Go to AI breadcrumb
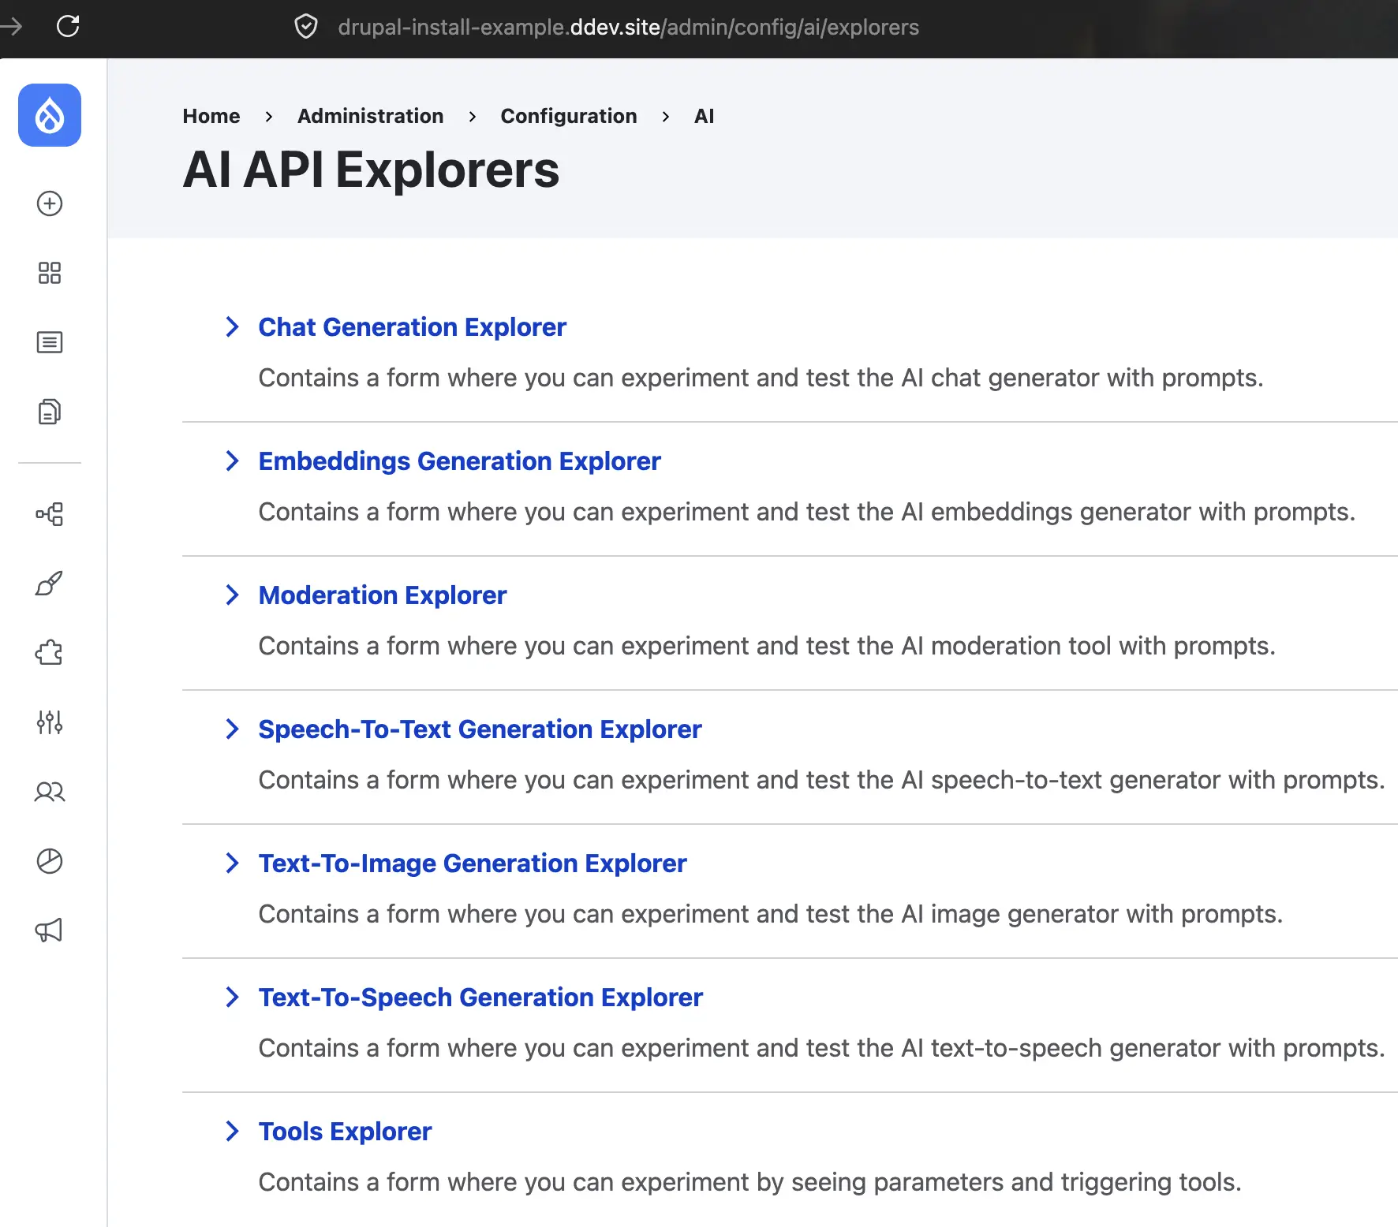This screenshot has width=1398, height=1227. coord(704,116)
